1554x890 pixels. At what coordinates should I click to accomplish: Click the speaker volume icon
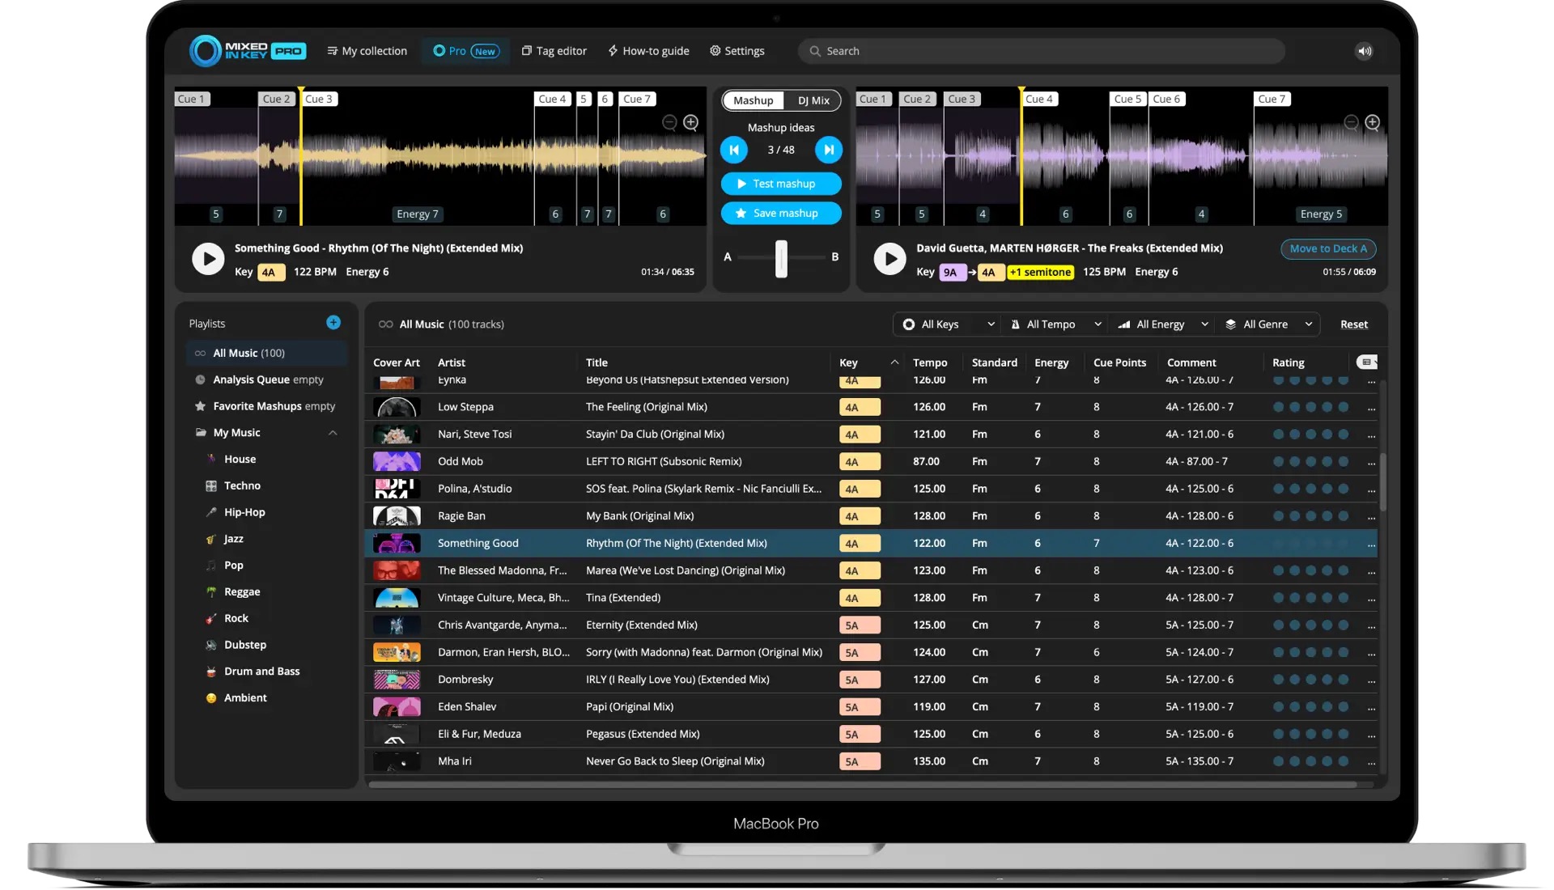(1365, 51)
